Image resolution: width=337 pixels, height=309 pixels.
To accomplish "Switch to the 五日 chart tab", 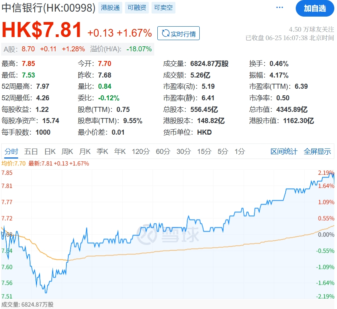I will 31,152.
